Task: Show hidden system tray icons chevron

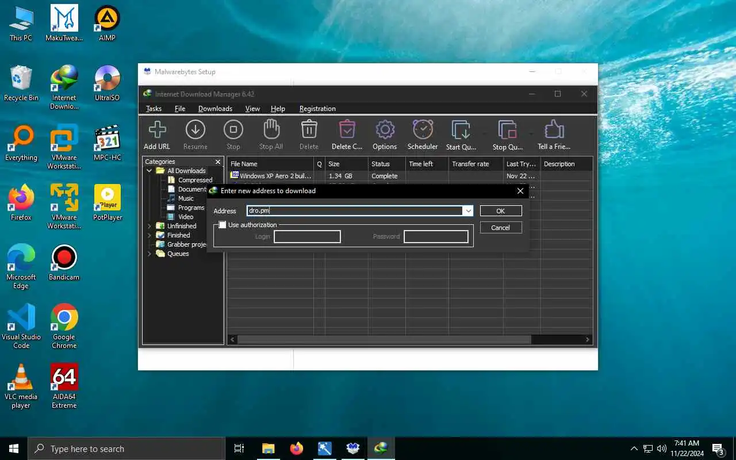Action: click(x=634, y=448)
